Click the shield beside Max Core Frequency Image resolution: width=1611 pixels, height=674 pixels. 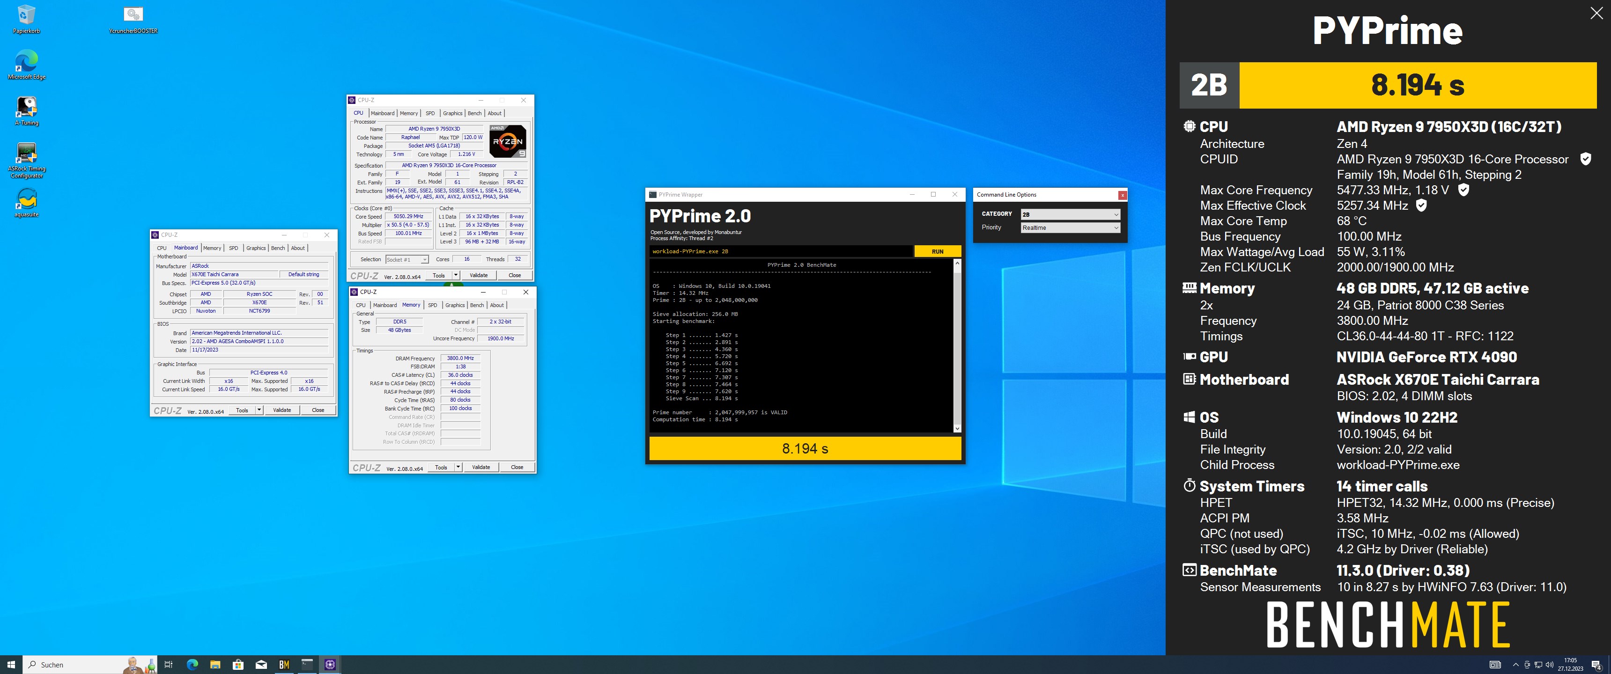(1463, 190)
